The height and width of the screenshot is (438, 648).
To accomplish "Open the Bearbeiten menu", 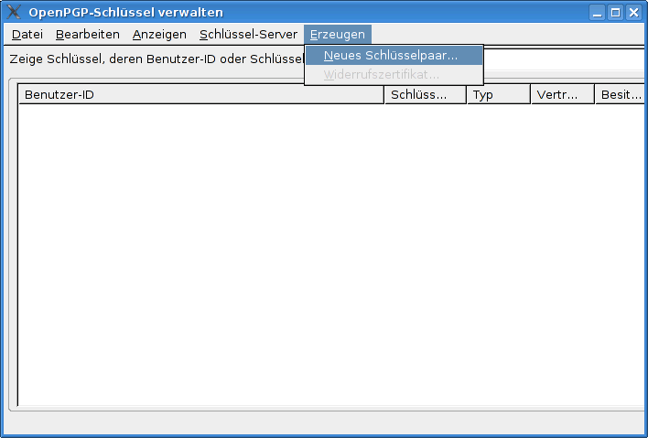I will [88, 35].
